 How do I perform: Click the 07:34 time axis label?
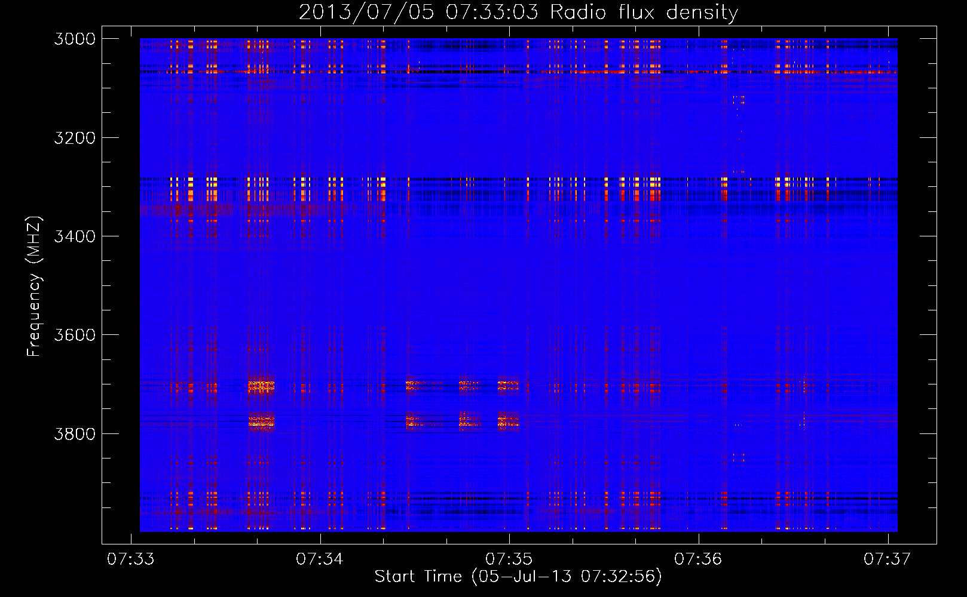[320, 559]
